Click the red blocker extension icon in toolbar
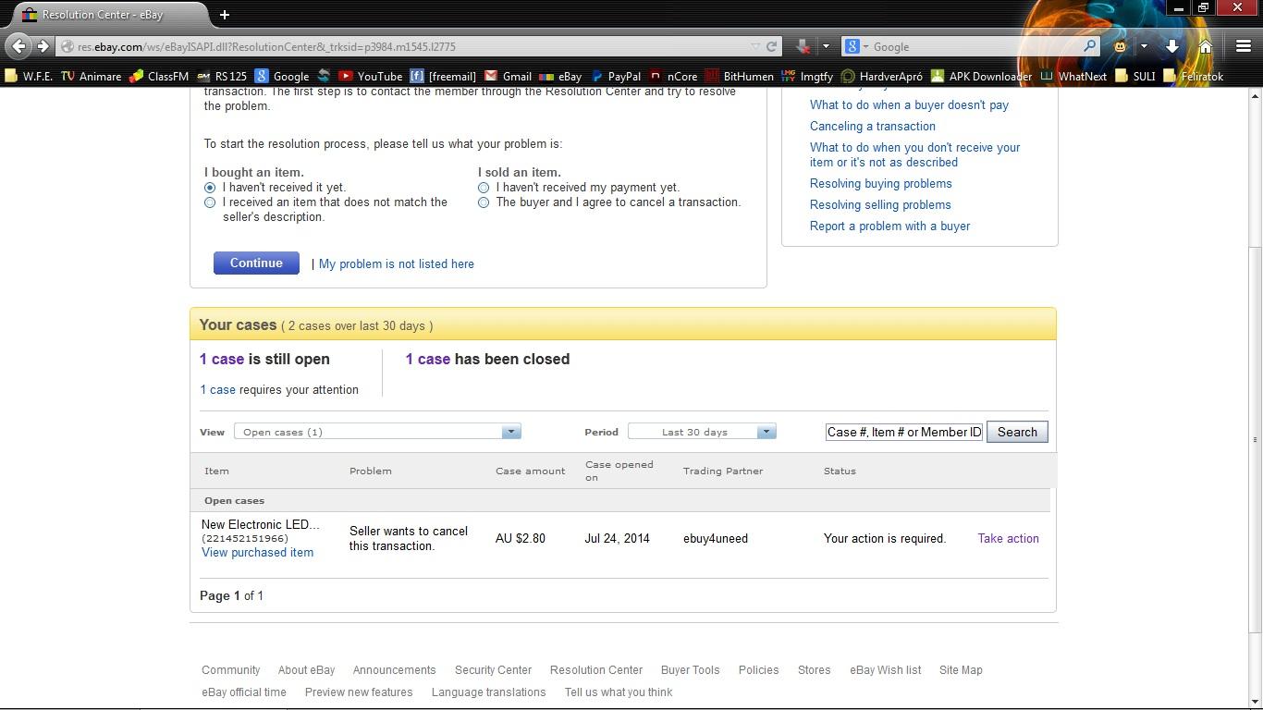The width and height of the screenshot is (1263, 710). click(803, 46)
